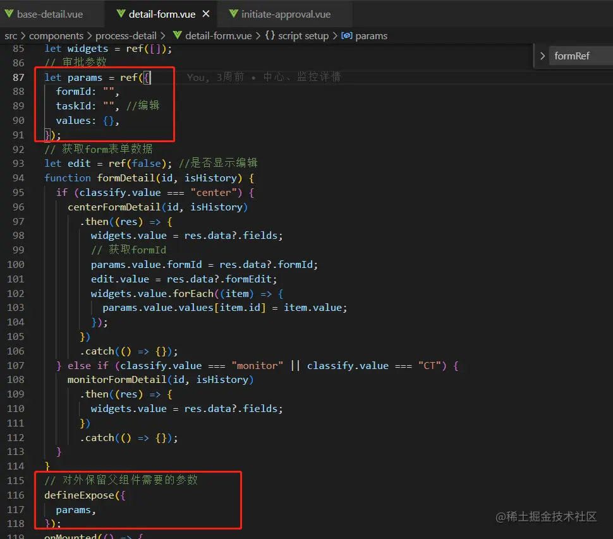The height and width of the screenshot is (539, 613).
Task: Click the 'taskId: "",' line
Action: (88, 106)
